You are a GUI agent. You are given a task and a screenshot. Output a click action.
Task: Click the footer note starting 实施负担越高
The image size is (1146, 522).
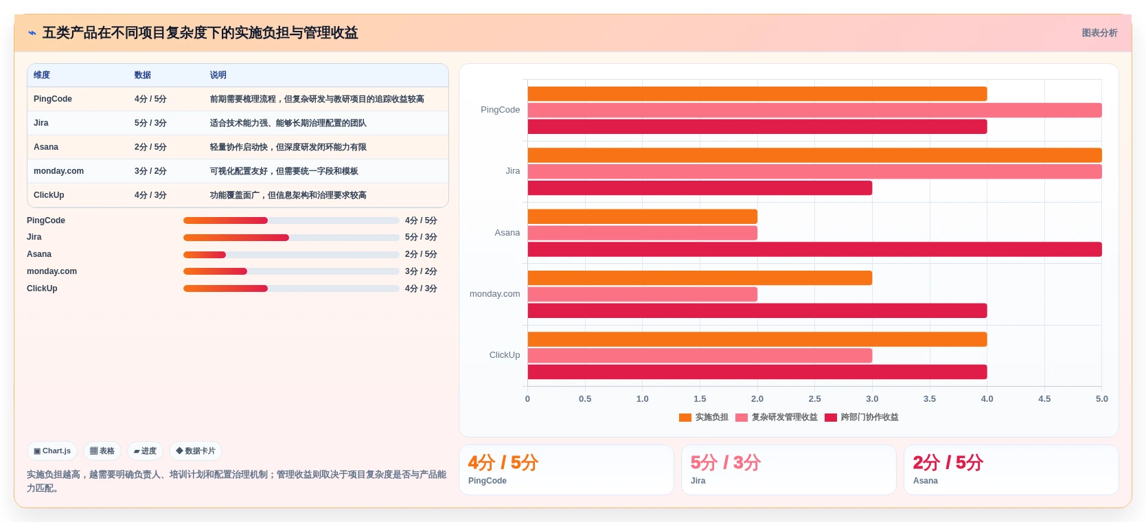(x=237, y=481)
